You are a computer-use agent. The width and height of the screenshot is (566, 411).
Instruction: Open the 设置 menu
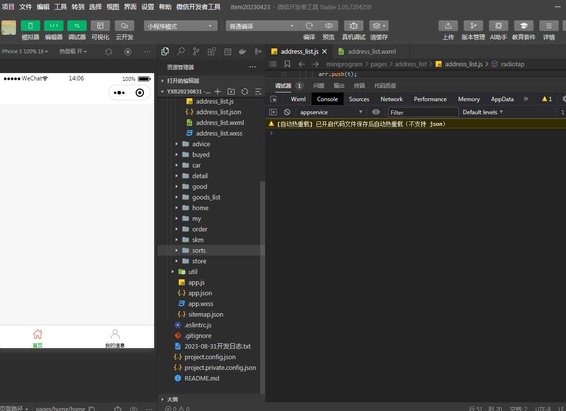pyautogui.click(x=148, y=7)
